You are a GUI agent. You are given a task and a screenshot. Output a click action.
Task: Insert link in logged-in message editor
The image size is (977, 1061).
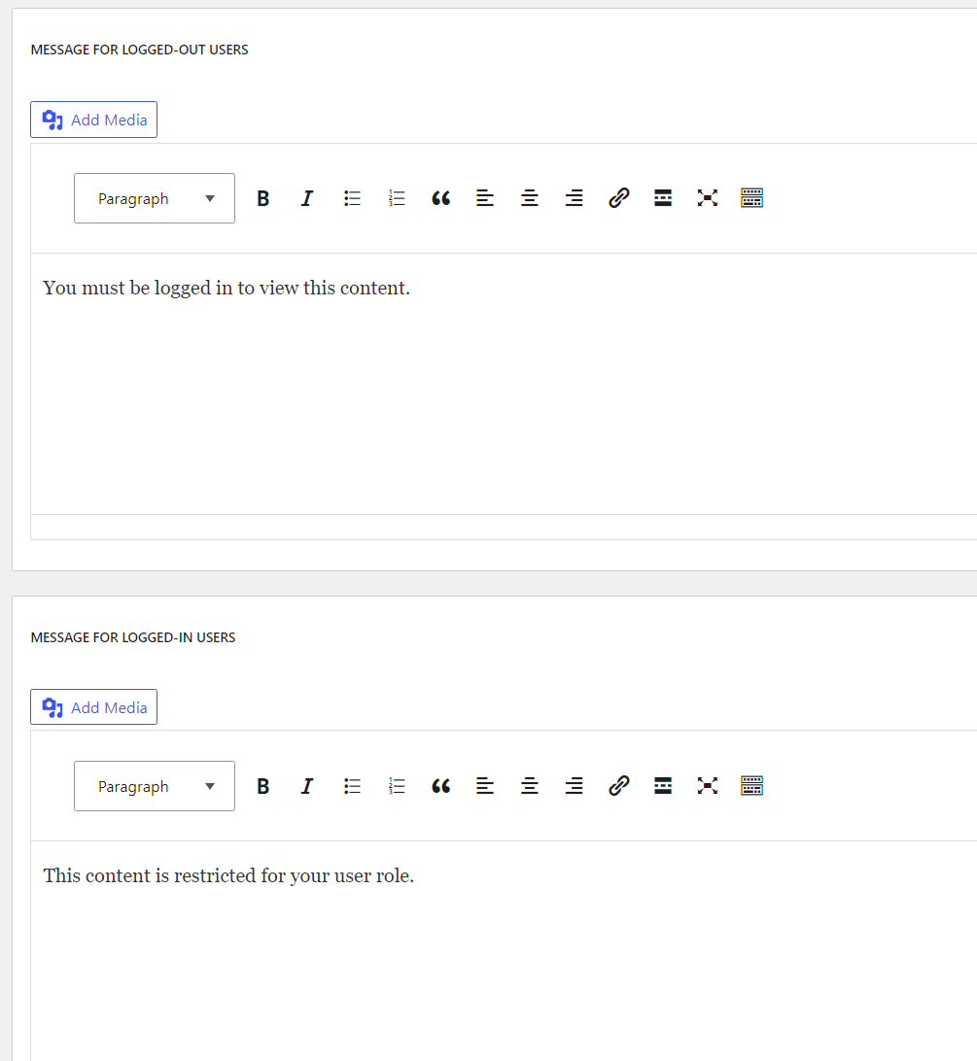click(x=619, y=786)
